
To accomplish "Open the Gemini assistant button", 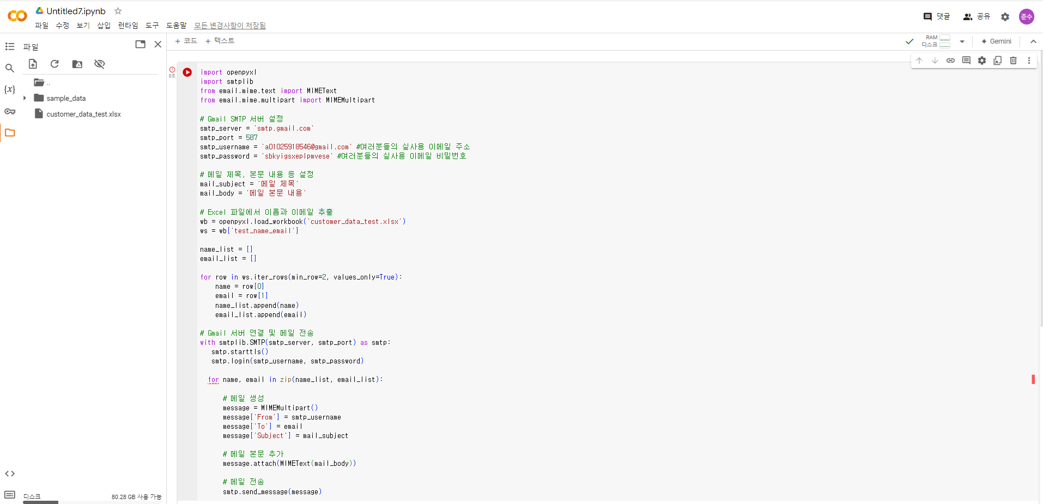I will pyautogui.click(x=996, y=41).
